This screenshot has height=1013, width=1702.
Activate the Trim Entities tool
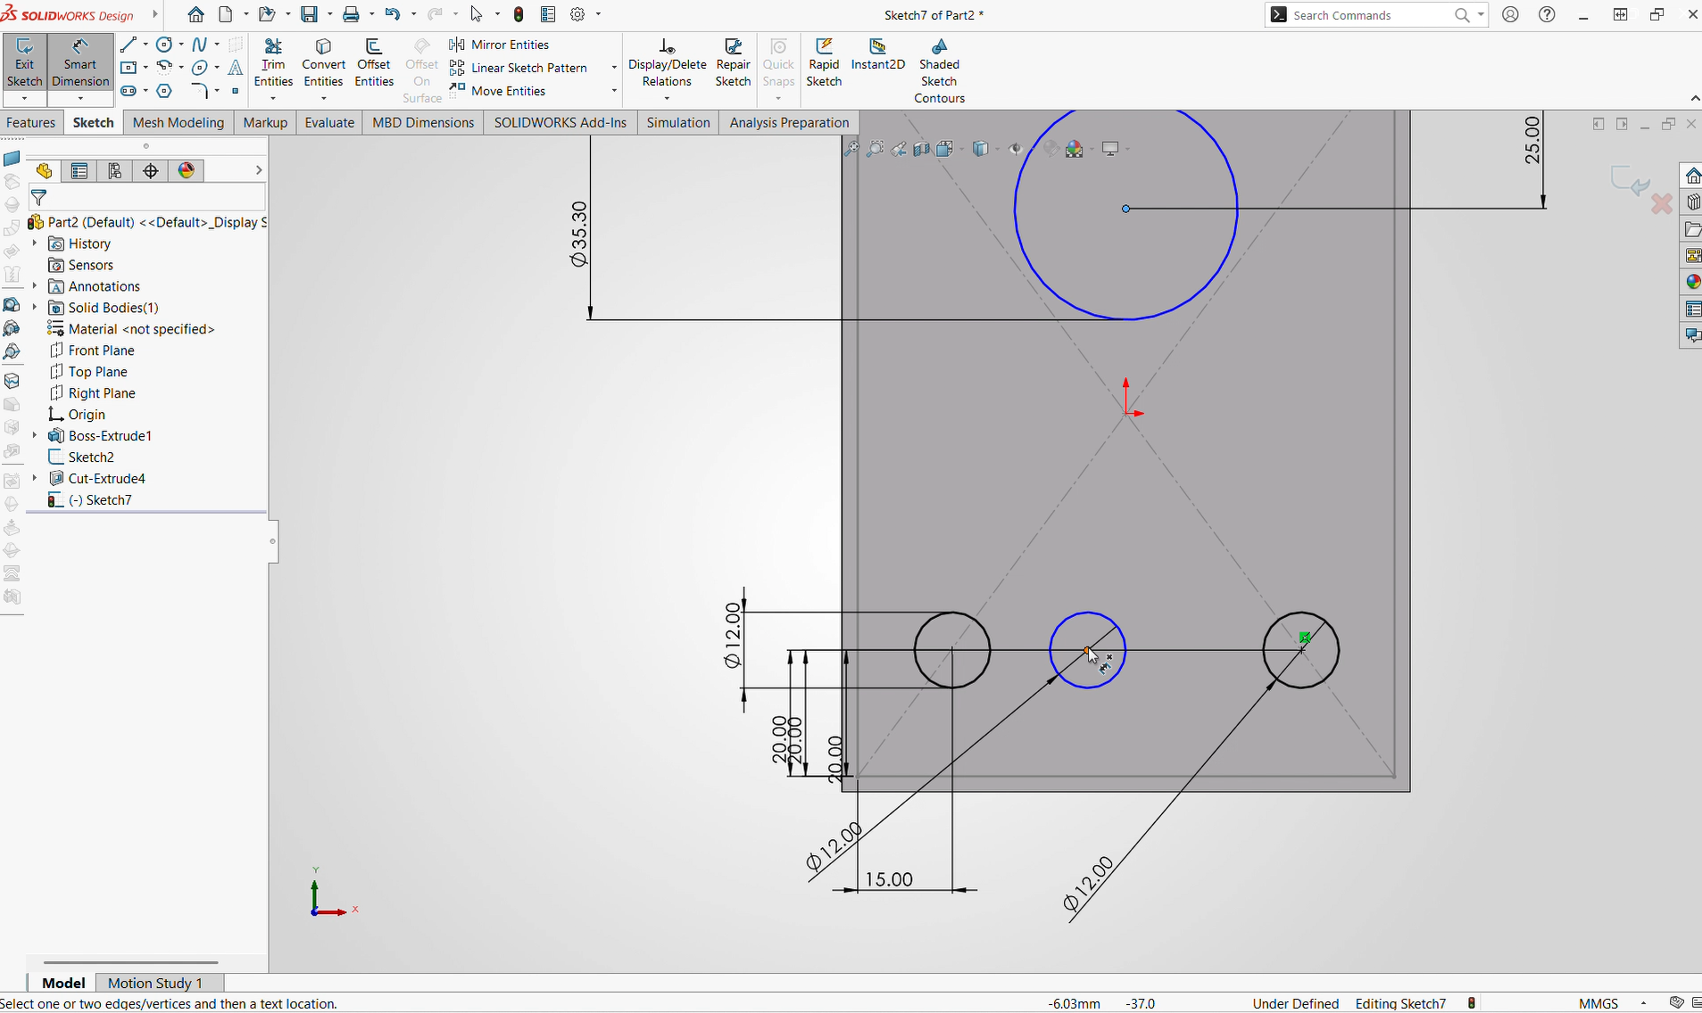pos(273,63)
